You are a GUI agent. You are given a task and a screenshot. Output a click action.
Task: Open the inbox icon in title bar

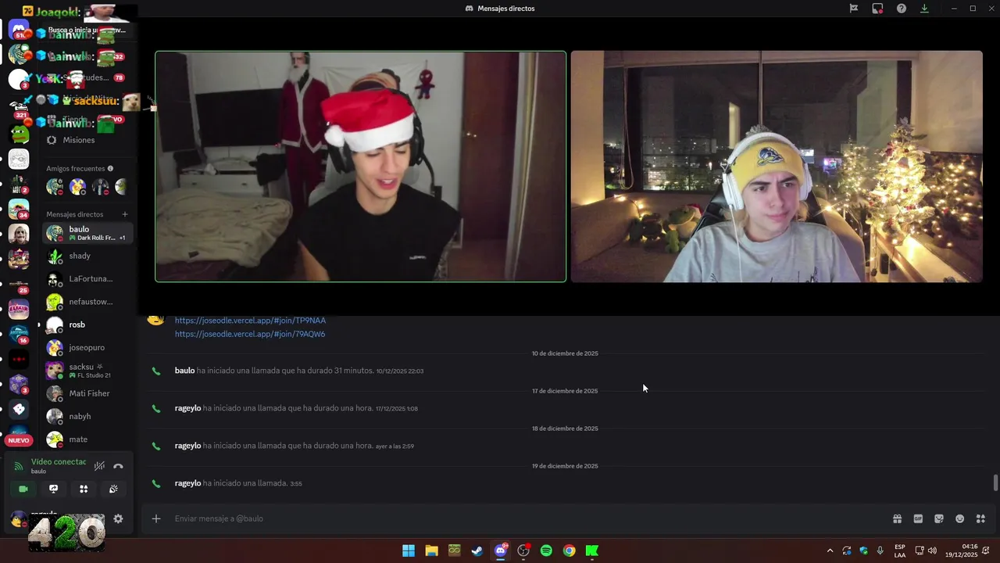click(x=877, y=9)
